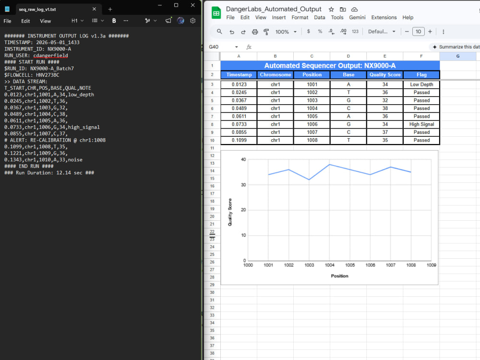The image size is (480, 360).
Task: Expand the Copilot rewrite dropdown chevron
Action: point(155,21)
